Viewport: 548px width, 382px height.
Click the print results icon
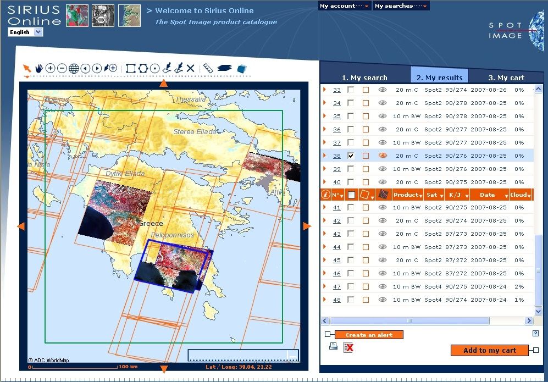pyautogui.click(x=334, y=346)
